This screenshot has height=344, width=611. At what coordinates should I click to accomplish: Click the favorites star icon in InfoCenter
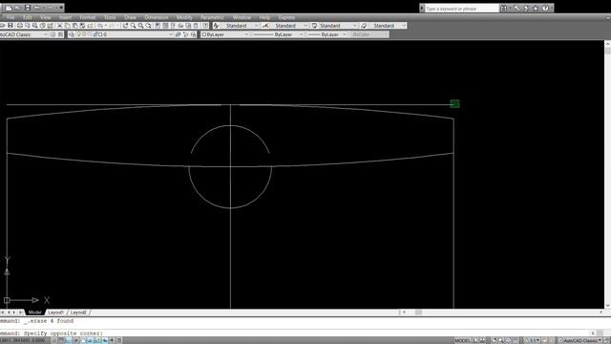pos(536,9)
